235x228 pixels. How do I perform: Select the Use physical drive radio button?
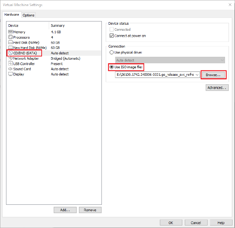point(112,53)
